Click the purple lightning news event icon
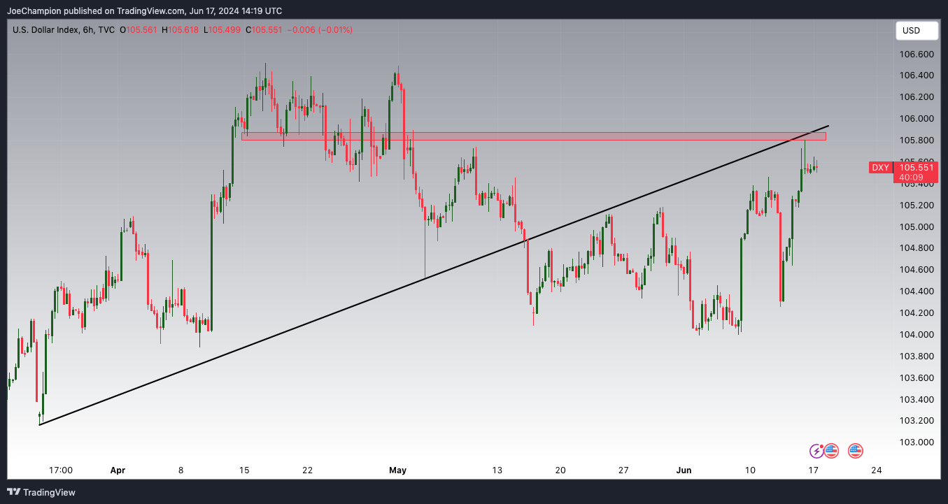Image resolution: width=948 pixels, height=504 pixels. (816, 451)
